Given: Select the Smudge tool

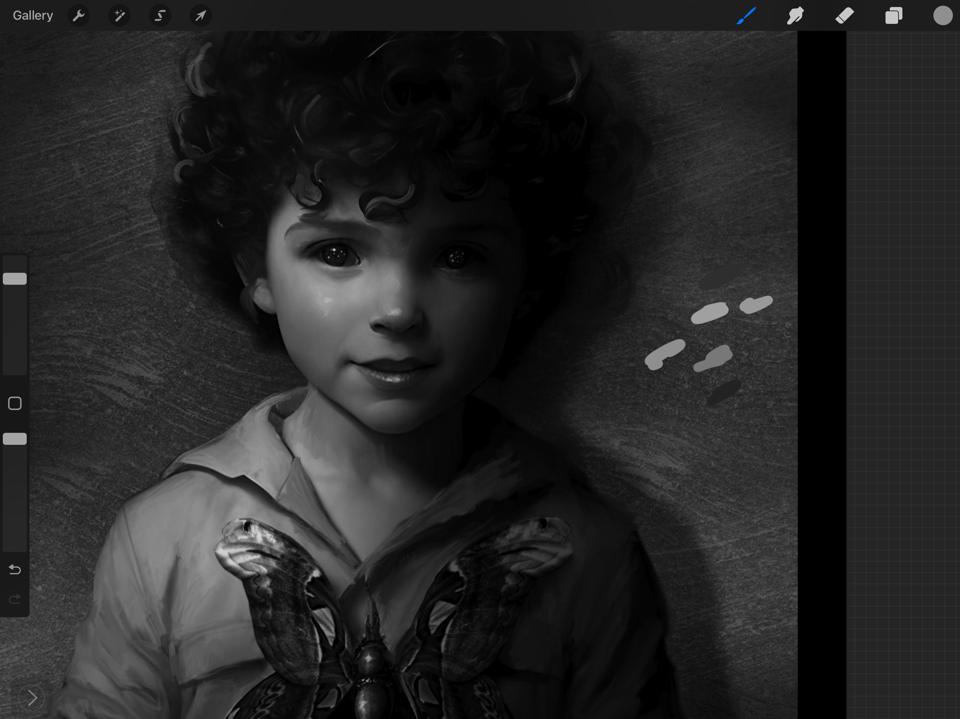Looking at the screenshot, I should [795, 15].
